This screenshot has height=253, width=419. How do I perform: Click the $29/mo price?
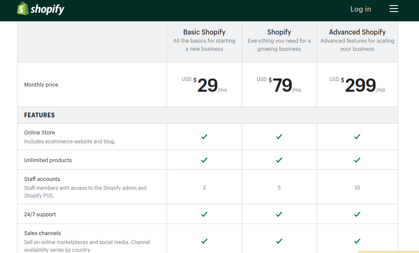(x=204, y=85)
